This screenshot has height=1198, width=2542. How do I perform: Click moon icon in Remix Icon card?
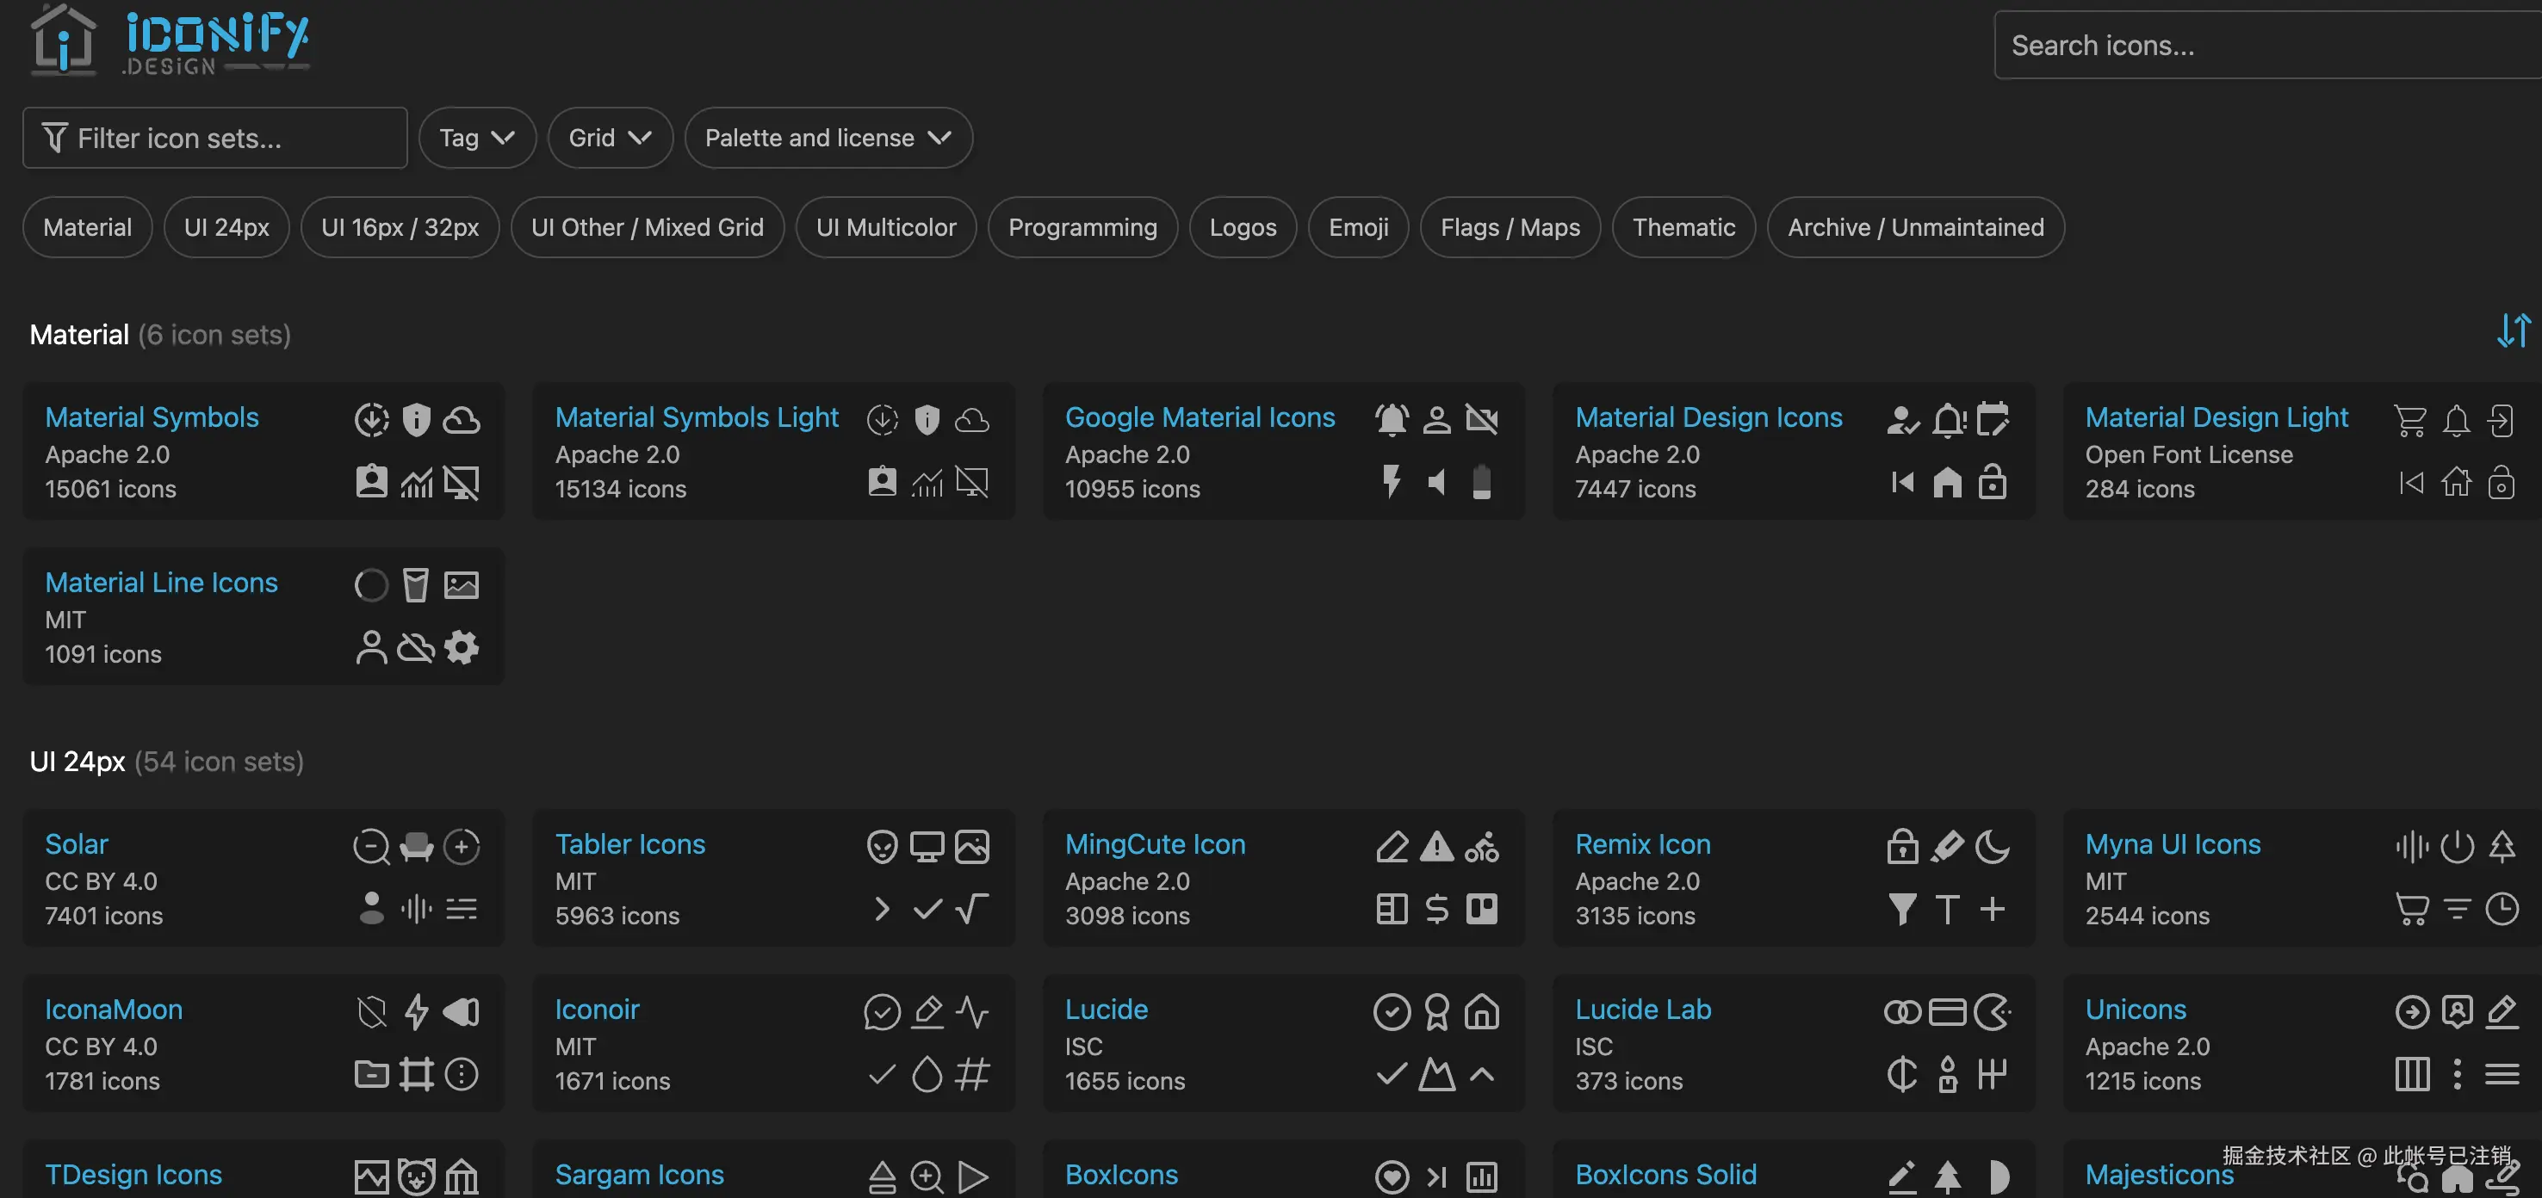(1993, 846)
